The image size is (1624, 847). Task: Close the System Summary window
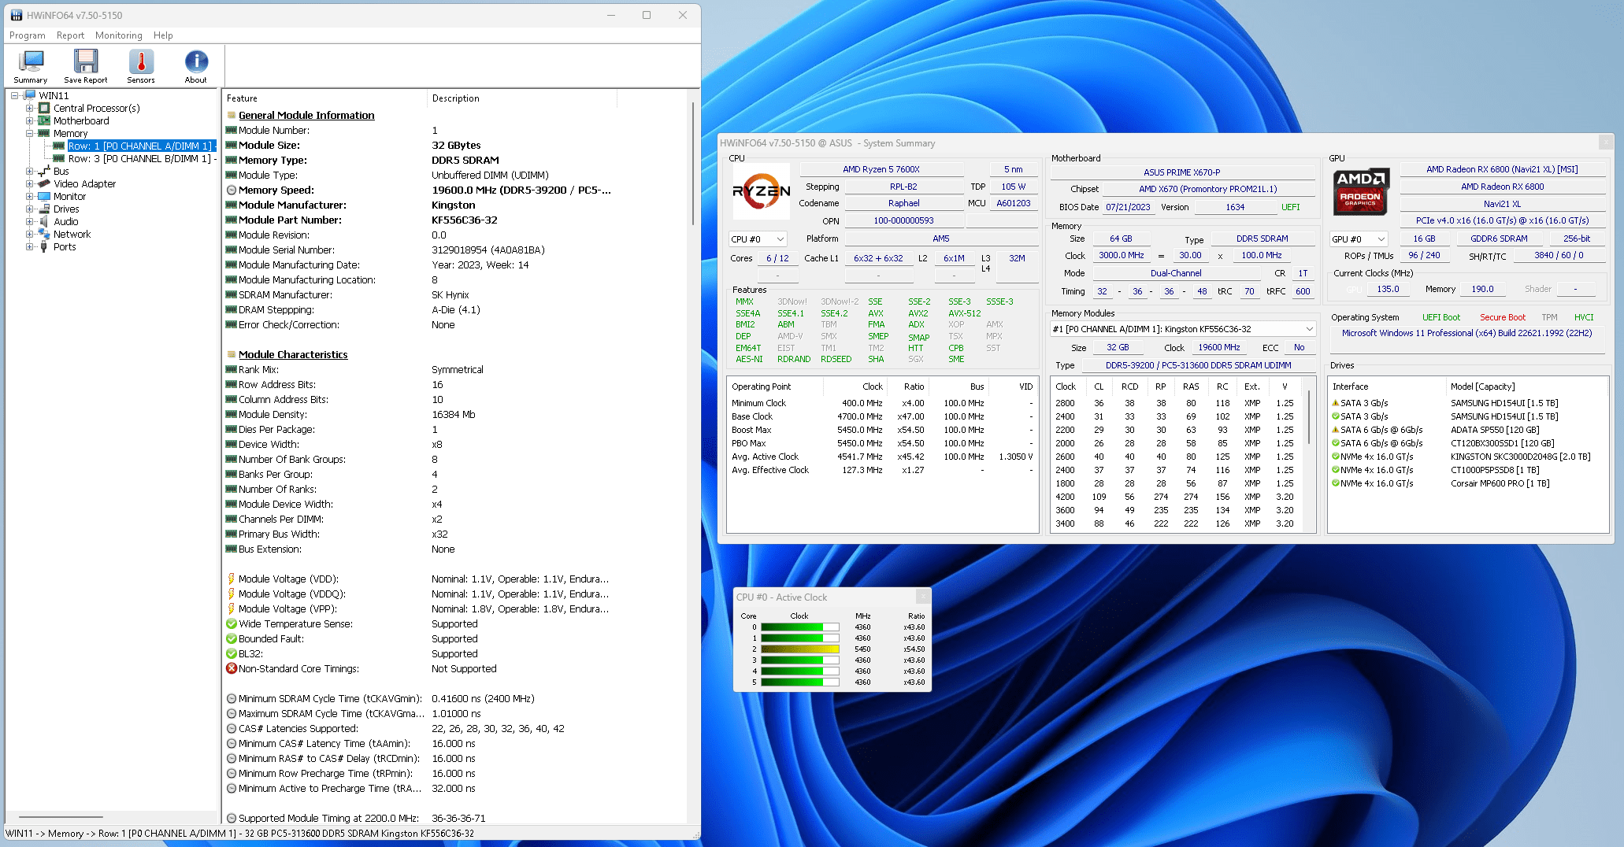(1605, 142)
